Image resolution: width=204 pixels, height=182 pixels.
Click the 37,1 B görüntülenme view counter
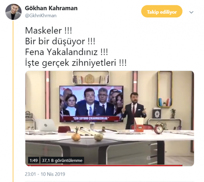click(62, 160)
